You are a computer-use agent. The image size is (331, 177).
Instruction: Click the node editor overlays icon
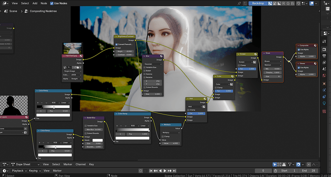tap(311, 3)
